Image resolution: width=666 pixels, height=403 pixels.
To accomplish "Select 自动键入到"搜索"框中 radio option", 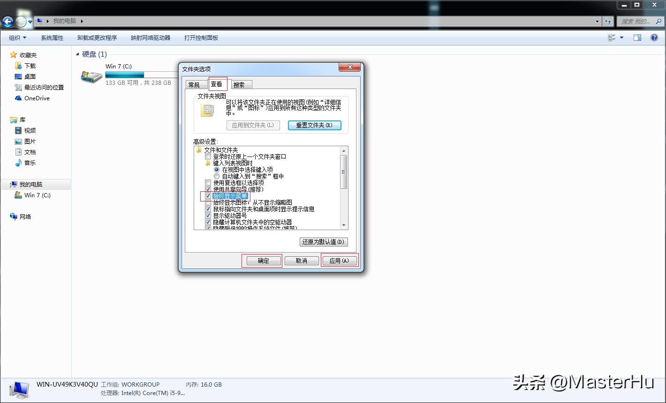I will (x=216, y=176).
